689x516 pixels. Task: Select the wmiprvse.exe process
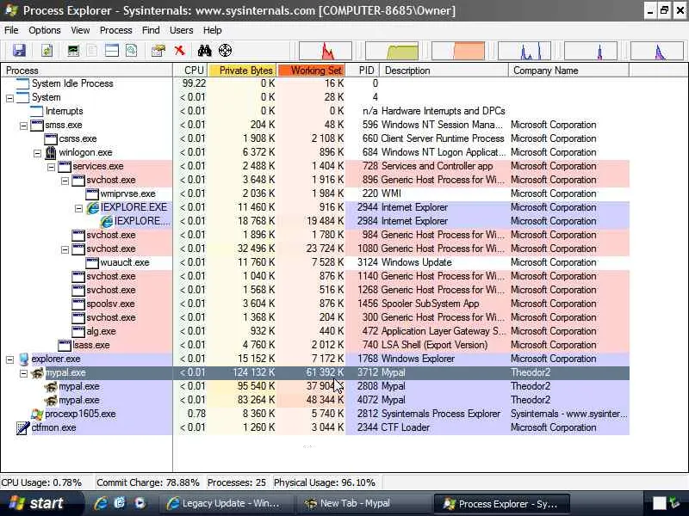(x=315, y=193)
